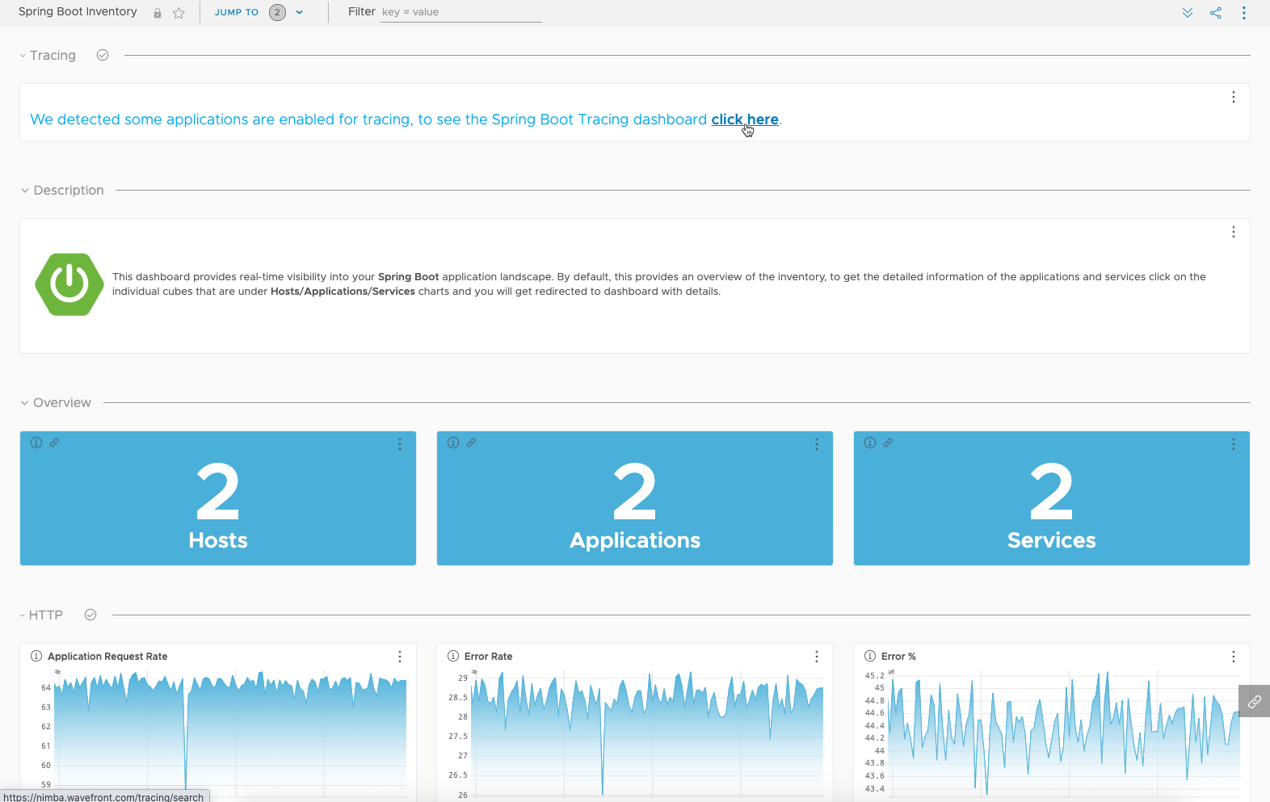
Task: Click the JUMP TO count badge 2
Action: (277, 12)
